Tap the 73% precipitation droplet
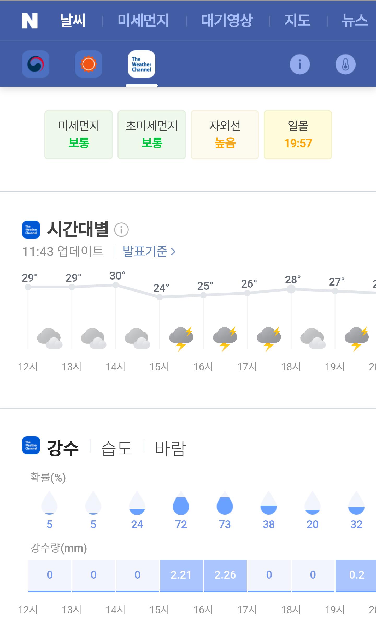 (225, 503)
